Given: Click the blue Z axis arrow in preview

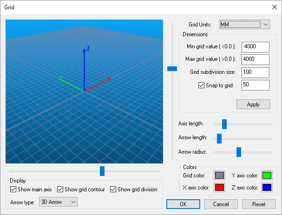Looking at the screenshot, I should [84, 70].
